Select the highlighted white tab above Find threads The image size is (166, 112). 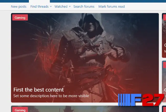coord(39,1)
